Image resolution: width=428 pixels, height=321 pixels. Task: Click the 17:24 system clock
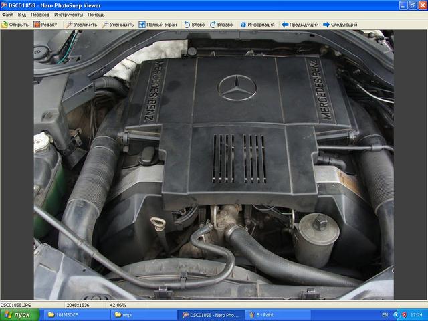416,315
